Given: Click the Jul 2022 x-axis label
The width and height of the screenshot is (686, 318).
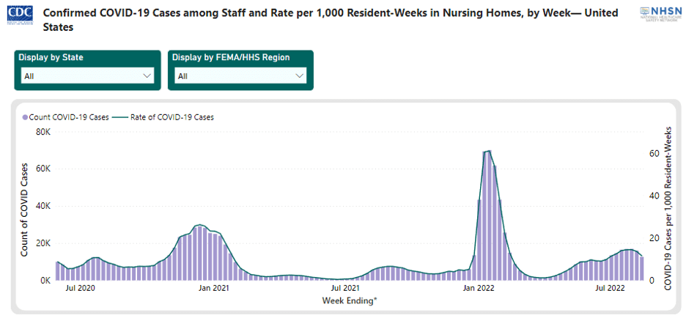Looking at the screenshot, I should [x=610, y=289].
